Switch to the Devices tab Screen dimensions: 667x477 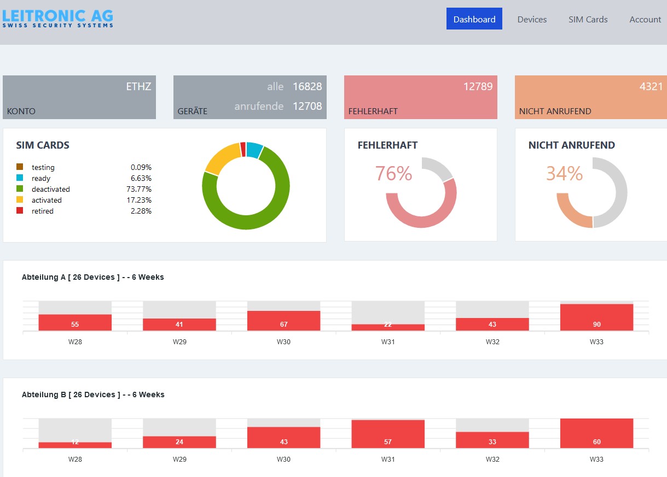[x=532, y=19]
